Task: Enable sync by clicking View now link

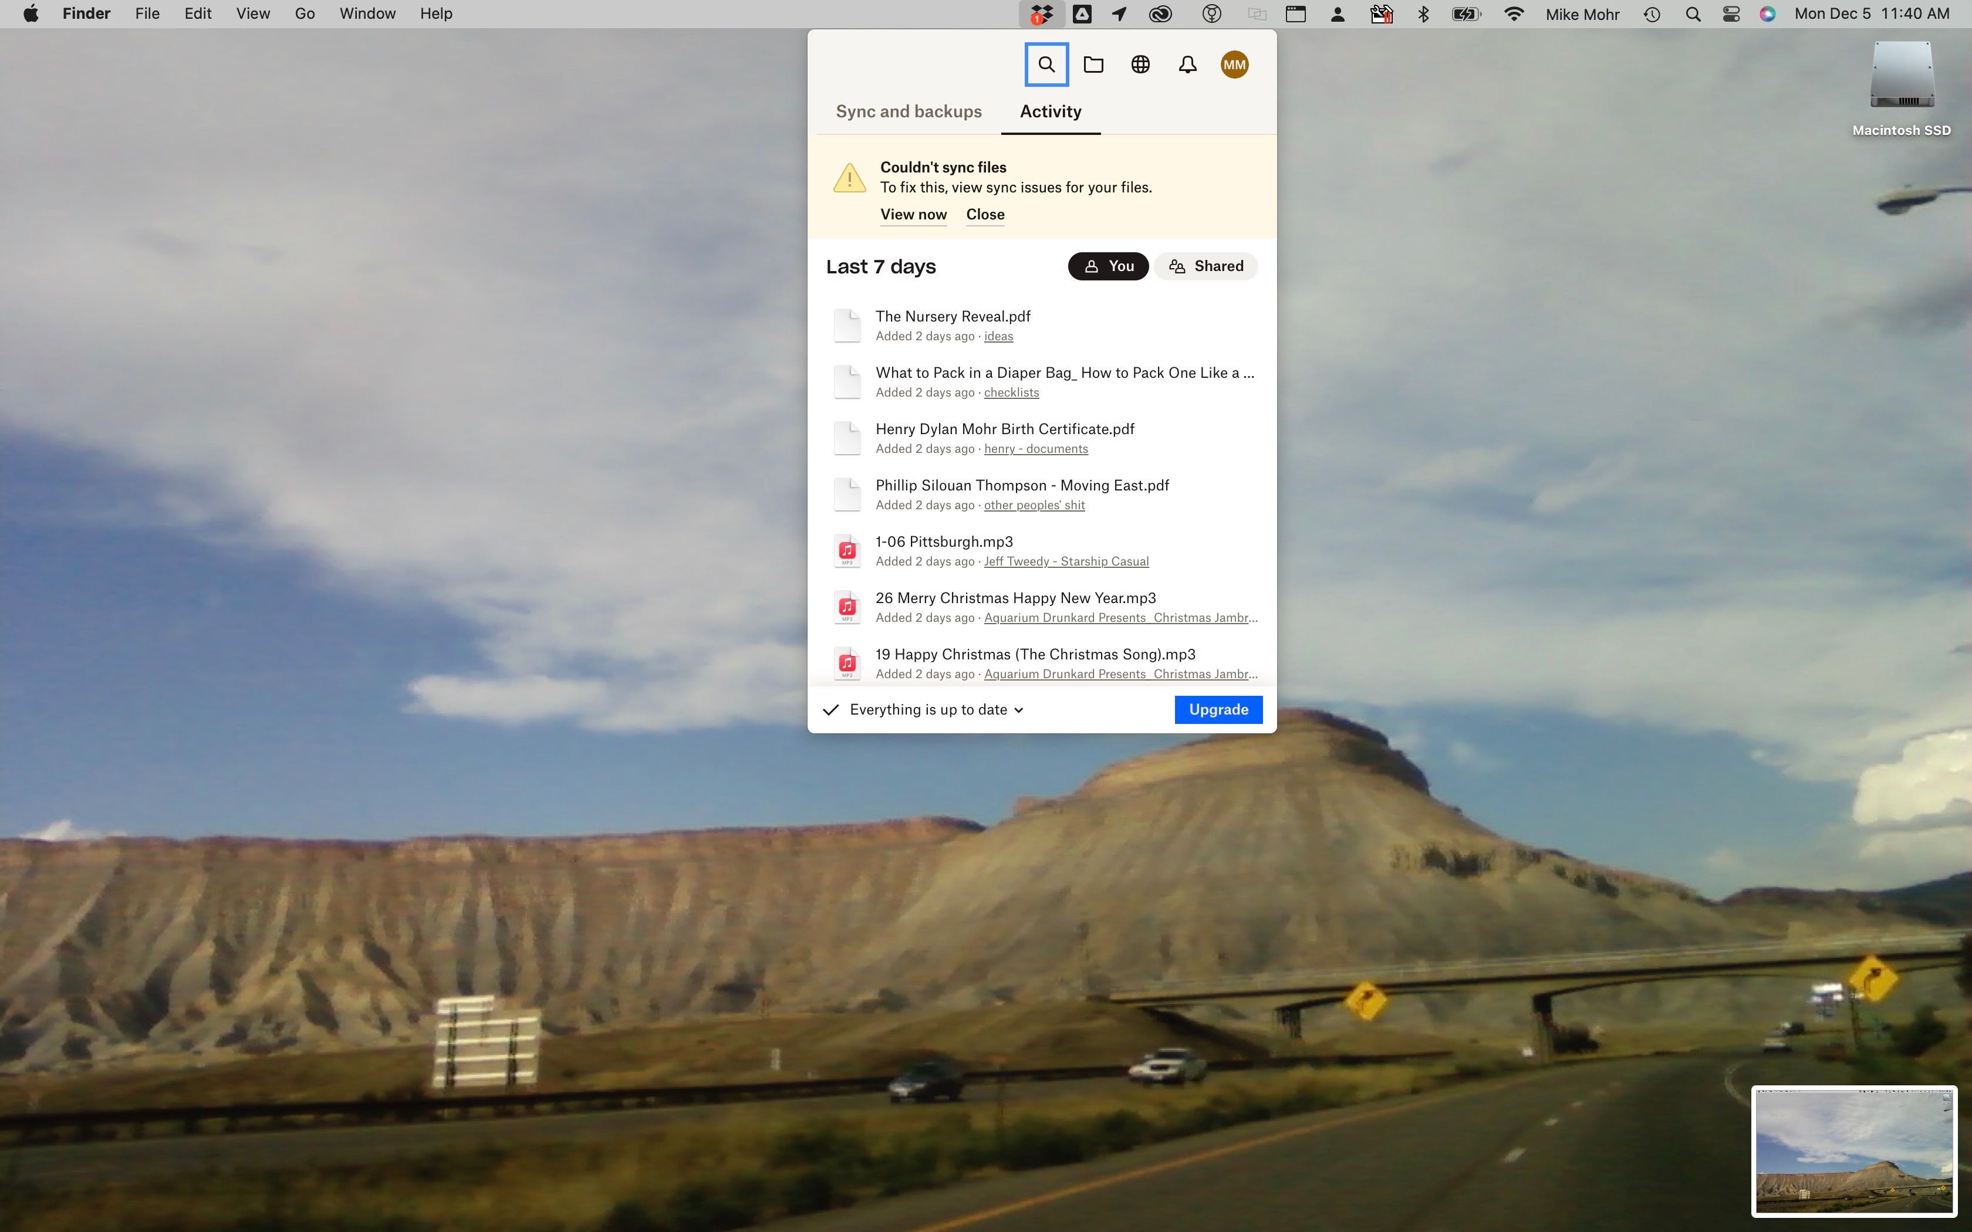Action: (x=913, y=214)
